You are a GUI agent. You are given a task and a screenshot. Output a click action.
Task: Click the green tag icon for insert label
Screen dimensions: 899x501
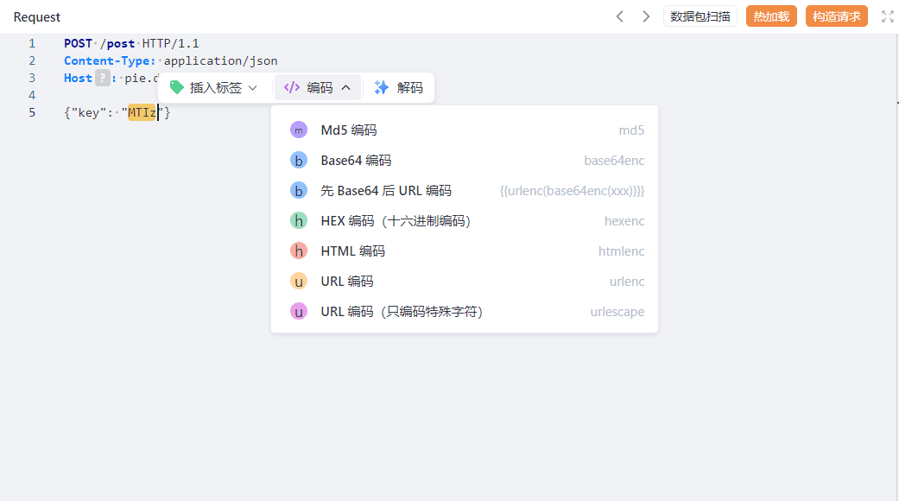pyautogui.click(x=177, y=87)
